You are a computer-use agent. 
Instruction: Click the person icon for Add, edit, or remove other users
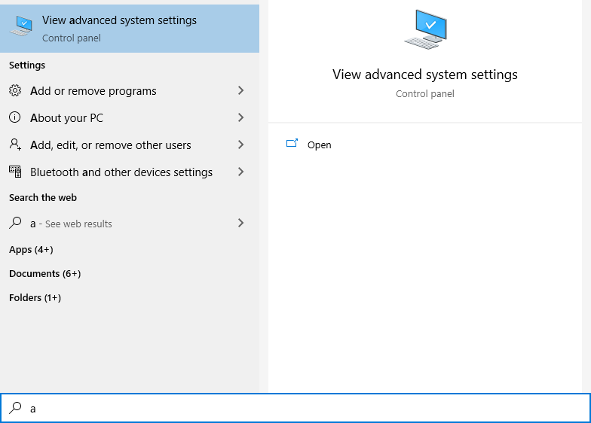pos(15,145)
